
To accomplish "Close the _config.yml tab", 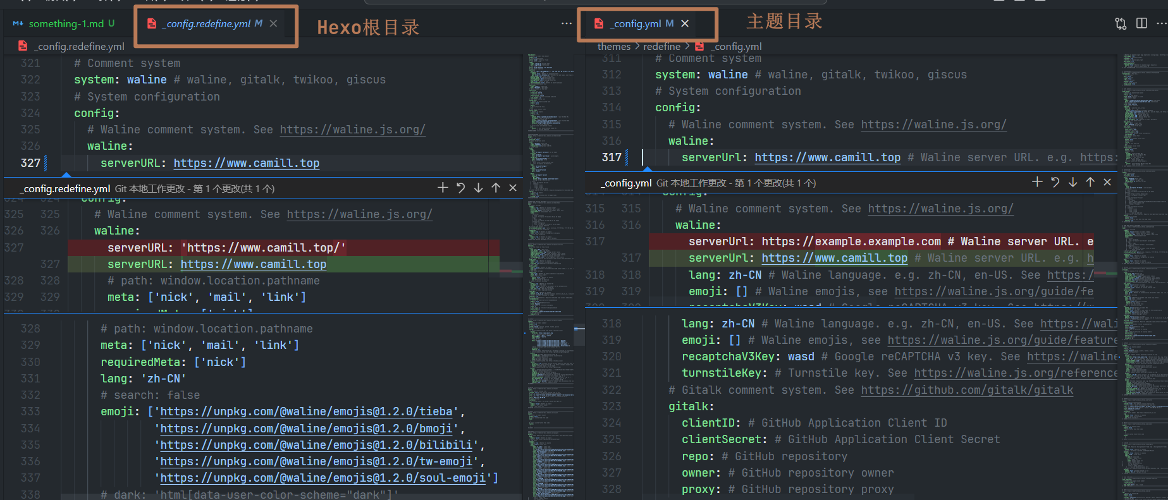I will coord(685,23).
